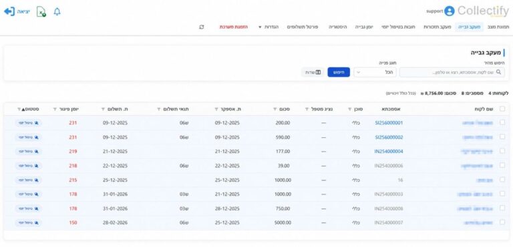Open חובות בטיפול יזמי tab

398,27
